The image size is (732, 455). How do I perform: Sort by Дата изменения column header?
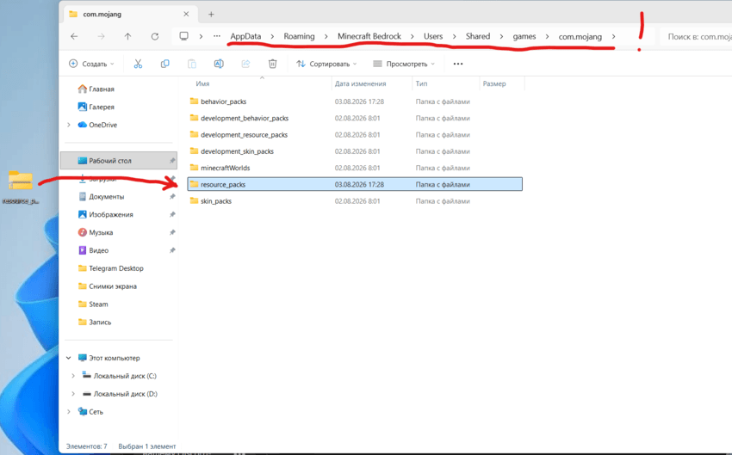(360, 84)
